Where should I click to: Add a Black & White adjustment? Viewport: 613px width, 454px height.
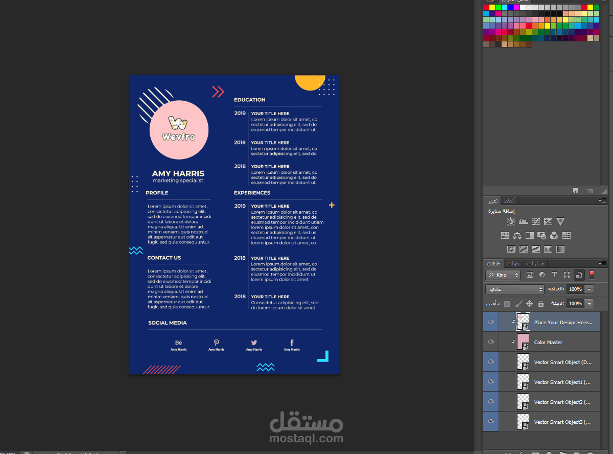(530, 235)
